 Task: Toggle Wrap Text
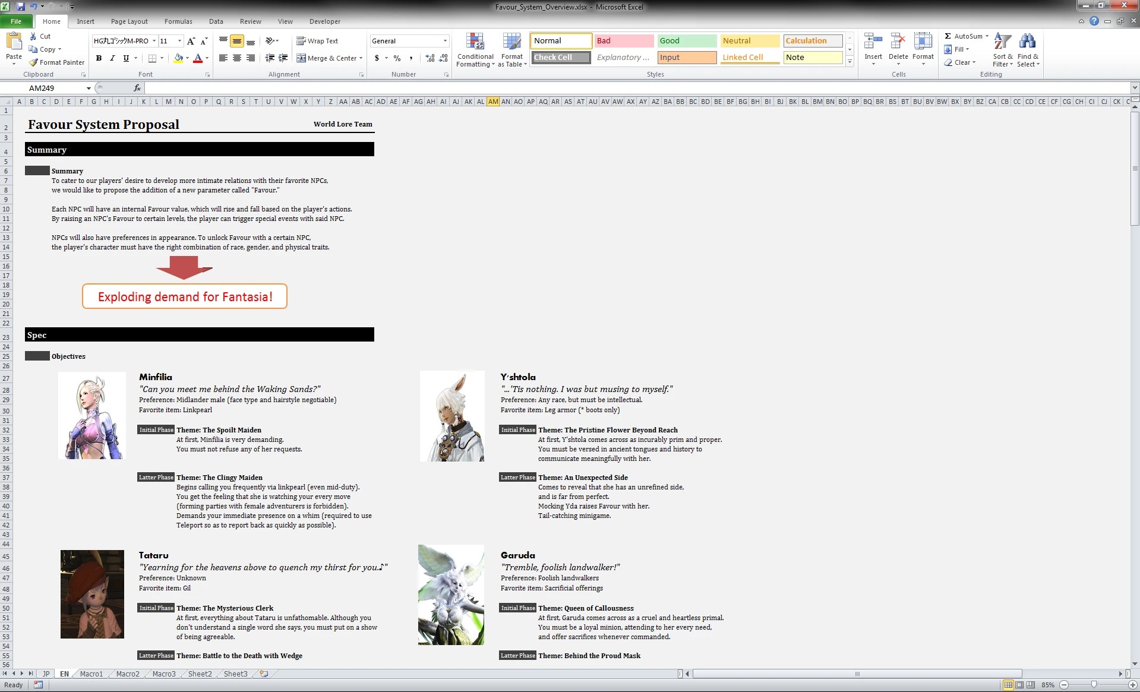pyautogui.click(x=317, y=41)
